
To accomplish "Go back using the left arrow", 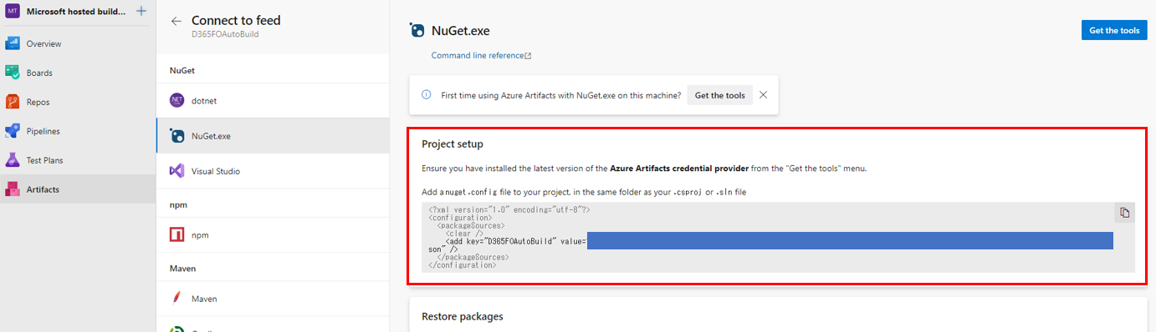I will click(x=176, y=21).
